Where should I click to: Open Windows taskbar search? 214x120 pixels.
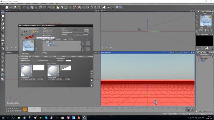[8, 118]
